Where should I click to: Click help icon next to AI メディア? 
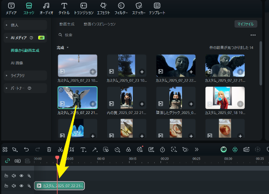31,37
